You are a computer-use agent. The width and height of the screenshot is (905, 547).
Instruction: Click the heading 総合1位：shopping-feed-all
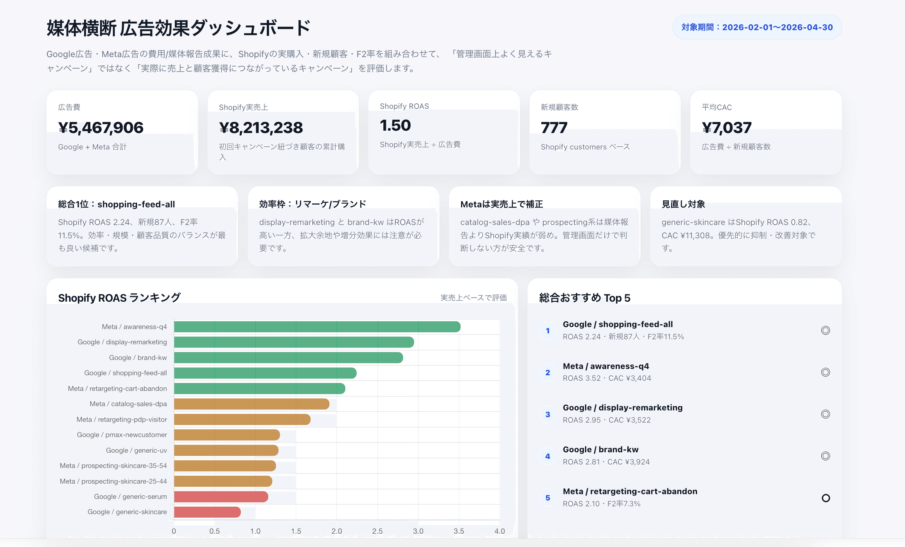pyautogui.click(x=117, y=204)
